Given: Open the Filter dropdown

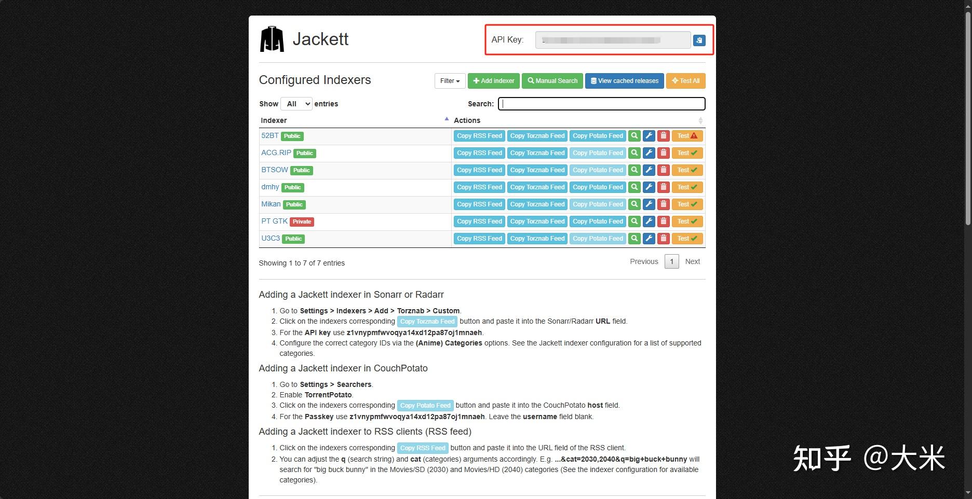Looking at the screenshot, I should (x=449, y=80).
